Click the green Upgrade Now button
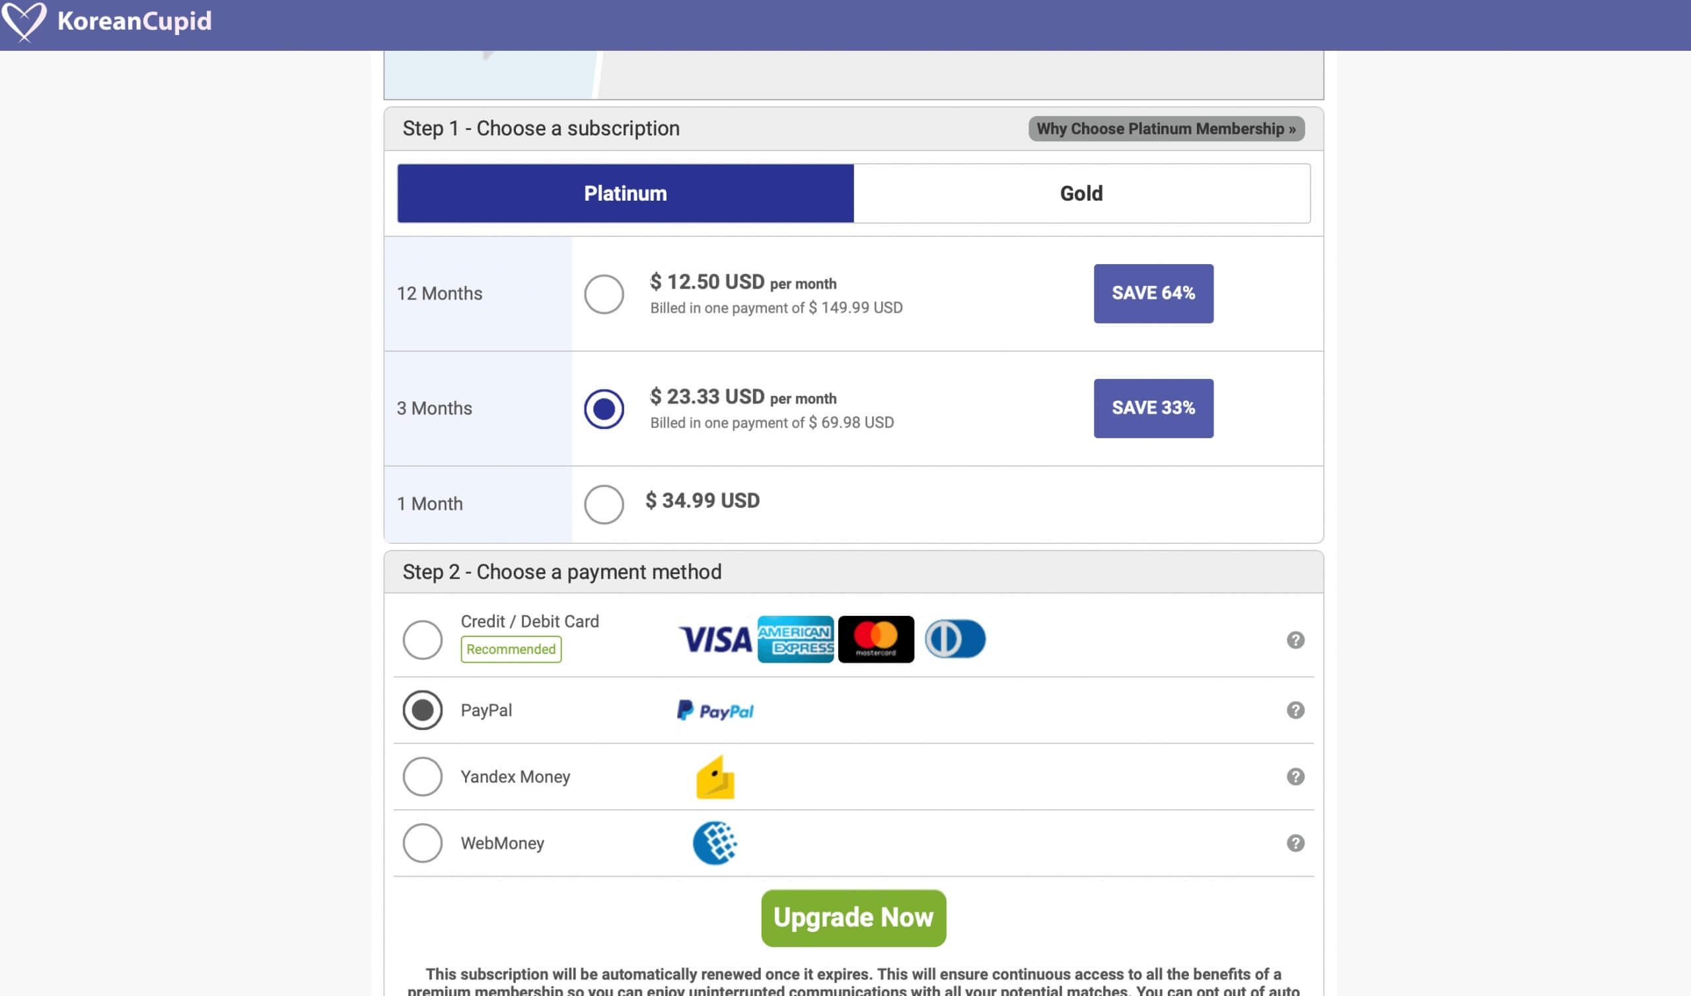Viewport: 1691px width, 996px height. [x=853, y=918]
